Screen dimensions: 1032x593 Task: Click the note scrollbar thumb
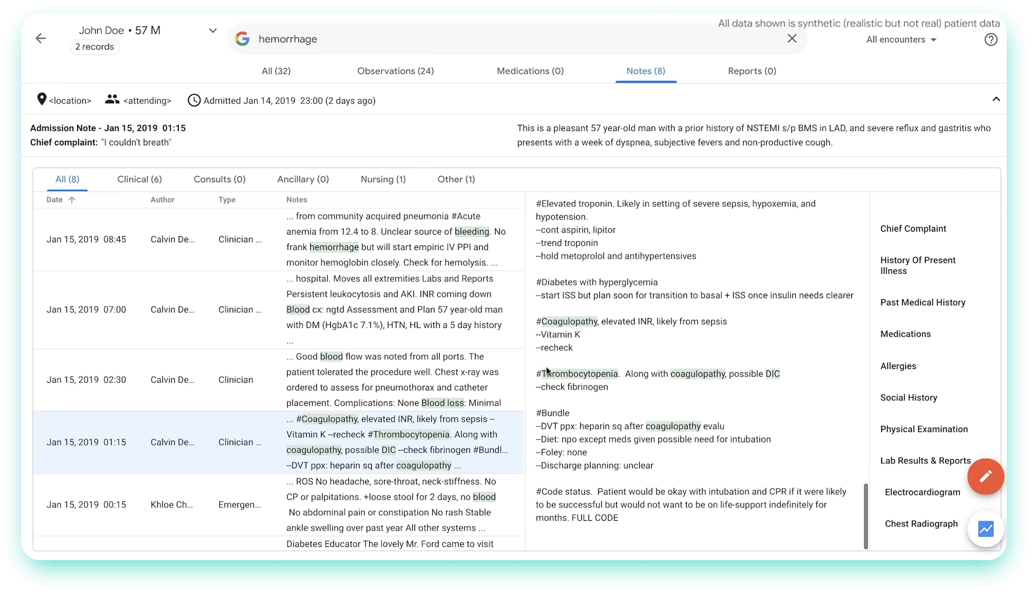(x=865, y=516)
